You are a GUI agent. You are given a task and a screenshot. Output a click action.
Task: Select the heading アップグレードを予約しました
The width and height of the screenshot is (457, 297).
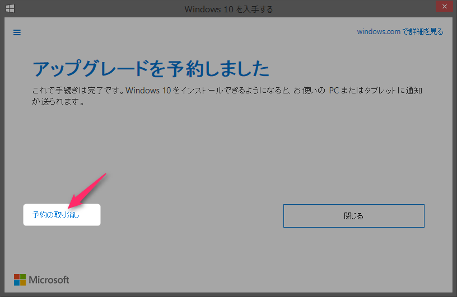point(151,69)
